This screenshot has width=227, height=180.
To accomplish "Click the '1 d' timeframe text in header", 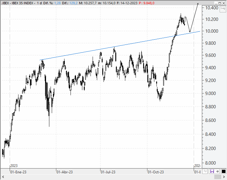I will [x=39, y=3].
